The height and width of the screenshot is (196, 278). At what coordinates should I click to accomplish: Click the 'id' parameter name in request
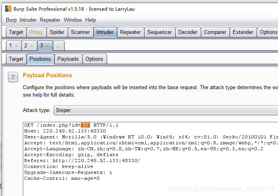pos(75,125)
